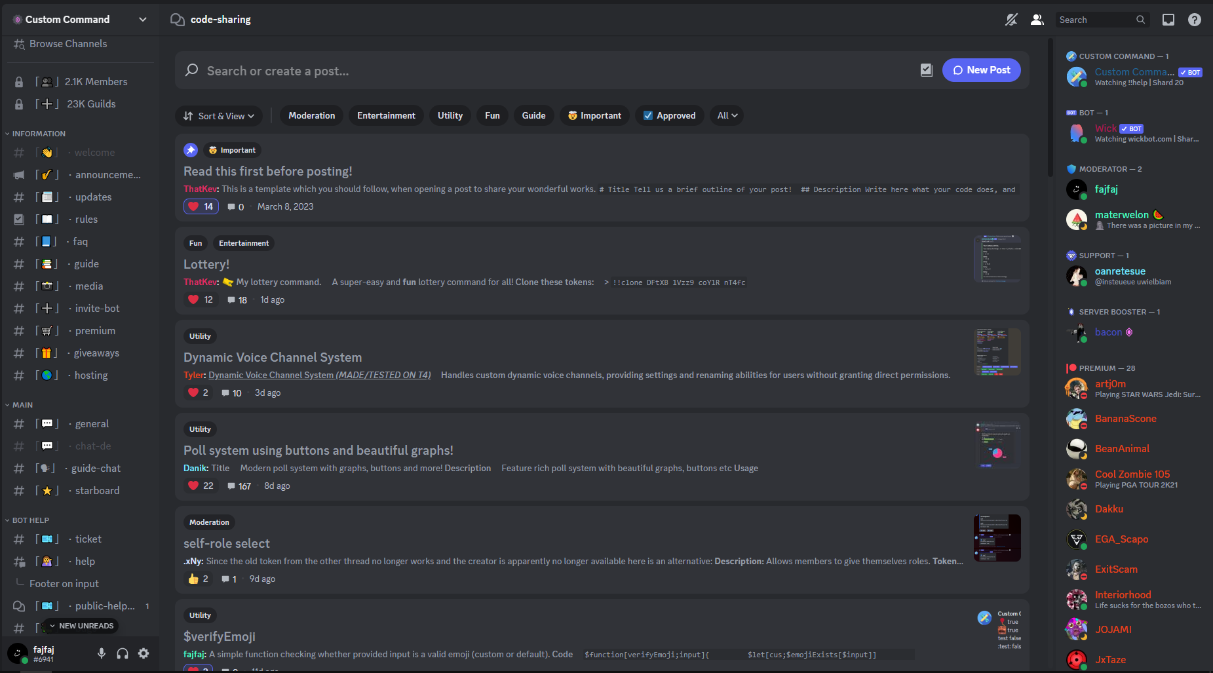Click thumbs up reaction on self-role select
The width and height of the screenshot is (1213, 673).
point(198,579)
